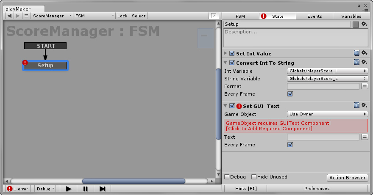Click the Format variable toggle button
Viewport: 373px width, 195px height.
pos(365,86)
